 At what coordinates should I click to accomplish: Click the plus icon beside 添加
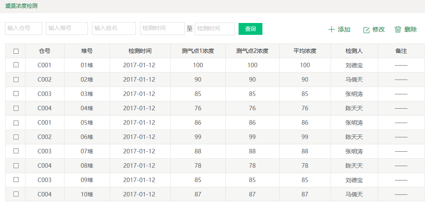click(331, 30)
